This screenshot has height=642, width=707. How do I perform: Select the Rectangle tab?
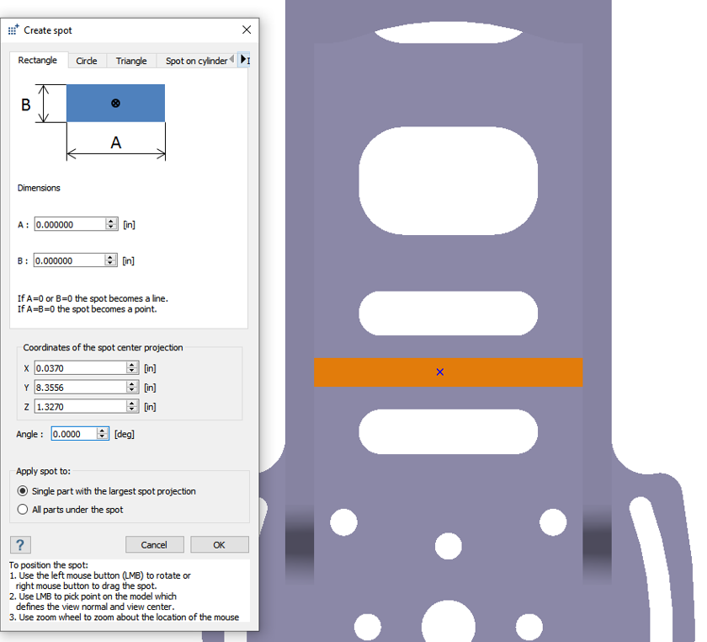tap(38, 61)
